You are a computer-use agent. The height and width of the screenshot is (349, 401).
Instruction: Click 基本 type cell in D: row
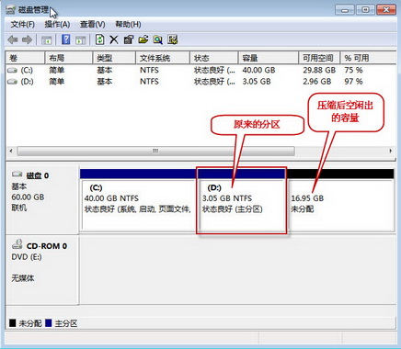coord(105,82)
